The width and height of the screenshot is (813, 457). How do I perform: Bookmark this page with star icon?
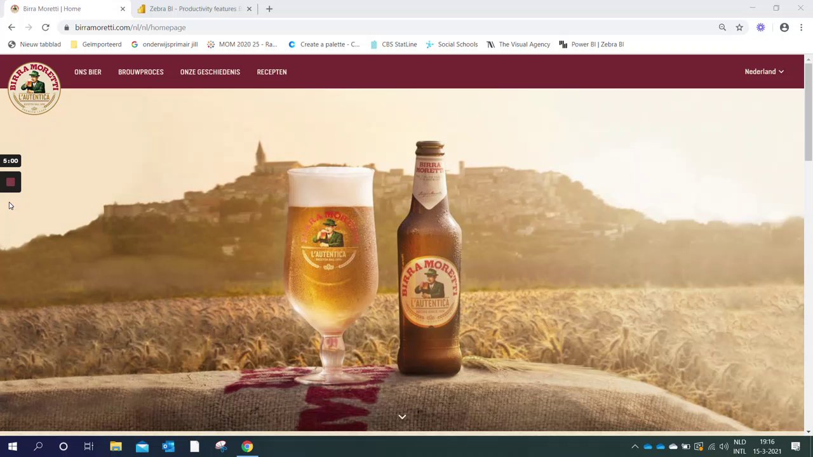[x=739, y=27]
